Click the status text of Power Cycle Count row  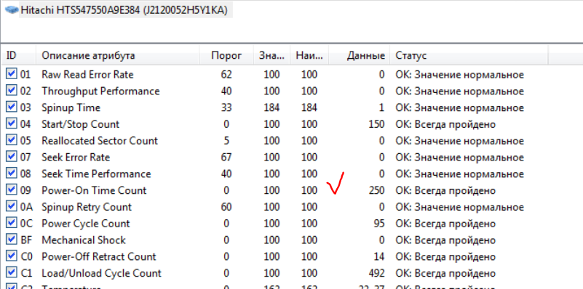point(445,224)
